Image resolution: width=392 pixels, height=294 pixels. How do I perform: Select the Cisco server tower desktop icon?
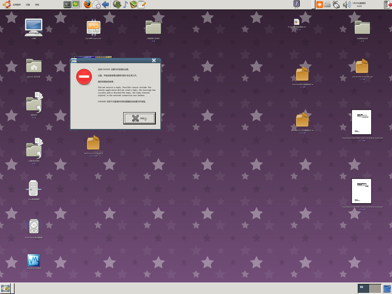(x=34, y=188)
